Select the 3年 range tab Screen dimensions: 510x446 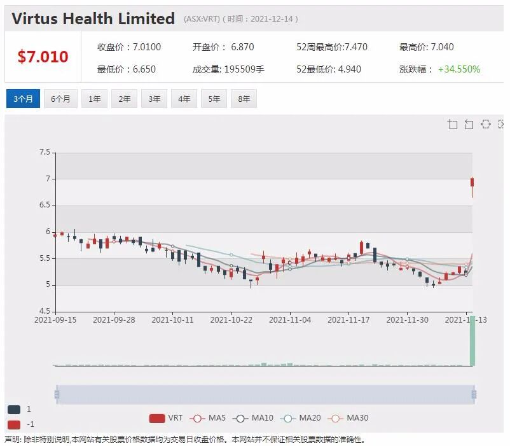point(154,99)
